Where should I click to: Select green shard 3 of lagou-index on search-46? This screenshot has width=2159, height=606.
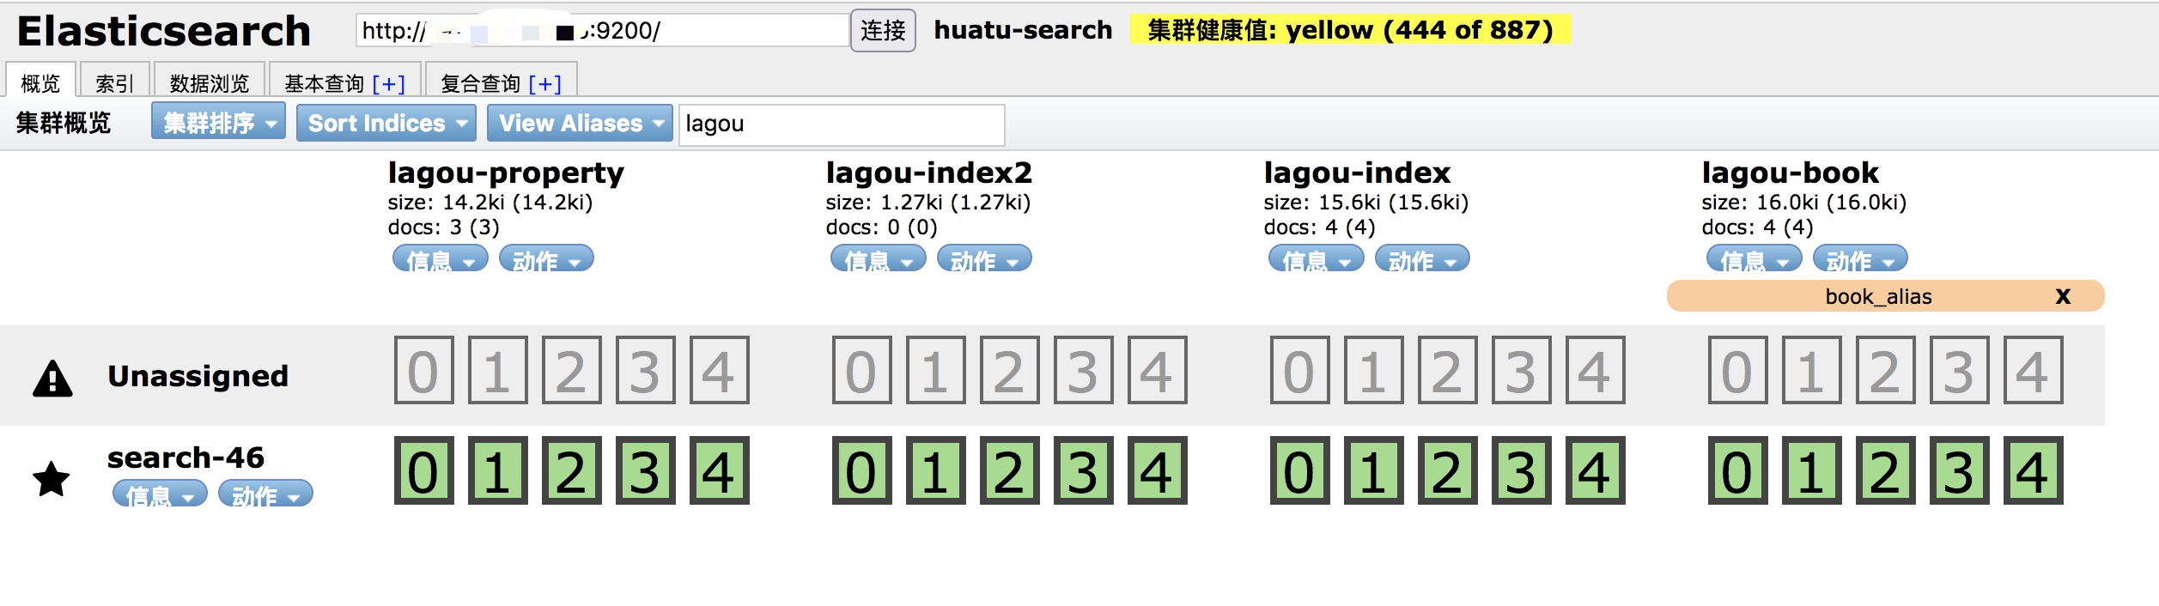tap(1522, 471)
